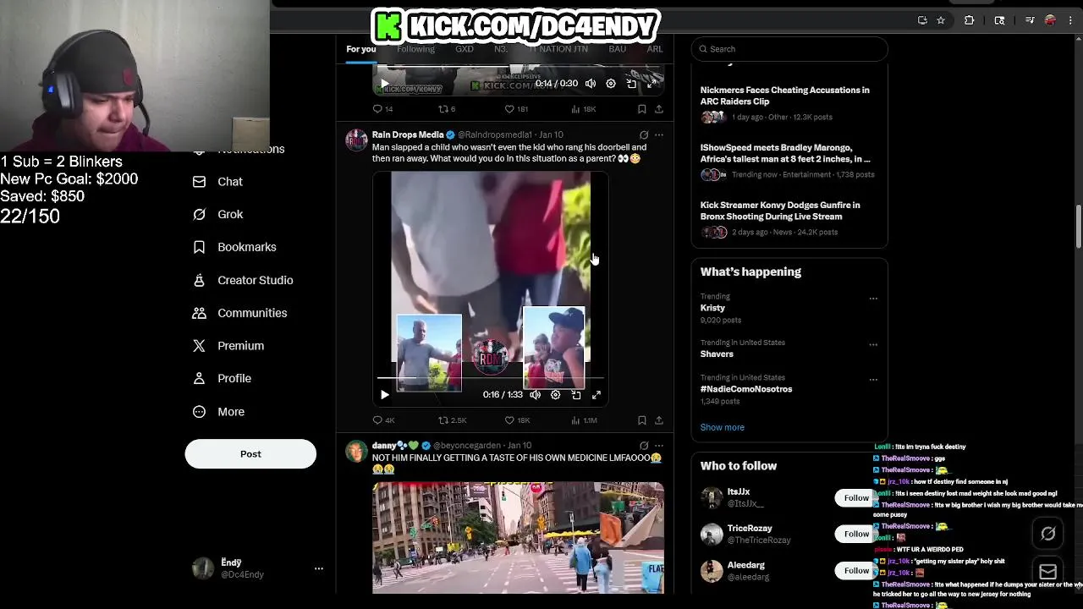1083x609 pixels.
Task: Follow TriceRozay
Action: point(855,535)
